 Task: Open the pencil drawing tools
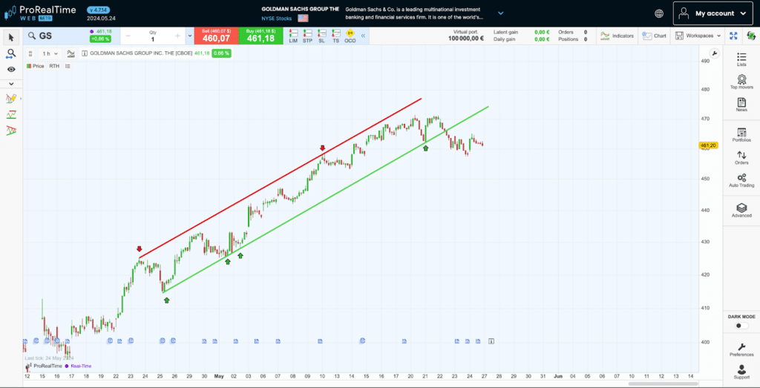tap(11, 99)
